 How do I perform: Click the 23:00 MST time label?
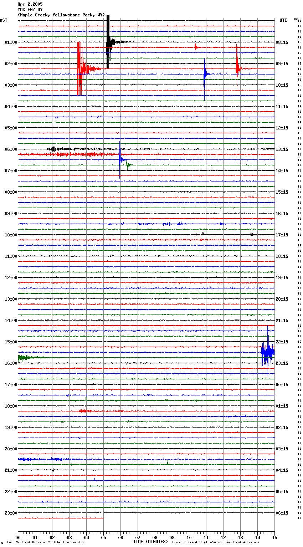coord(11,513)
